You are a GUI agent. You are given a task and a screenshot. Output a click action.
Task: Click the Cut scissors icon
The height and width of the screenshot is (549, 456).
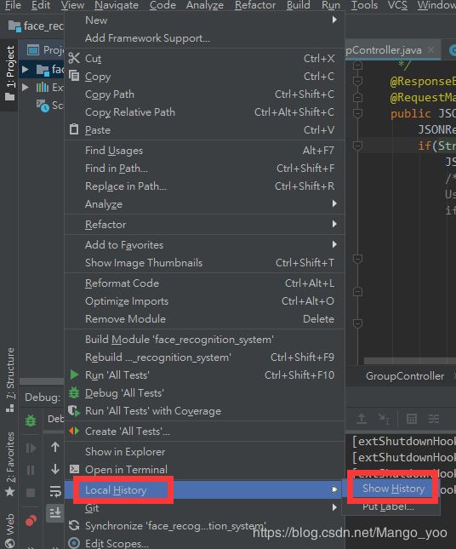[74, 58]
